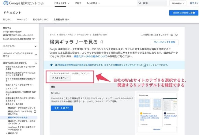Screen dimensions: 199x135
Task: Open the フィルタ条件 category dropdown
Action: [60, 78]
